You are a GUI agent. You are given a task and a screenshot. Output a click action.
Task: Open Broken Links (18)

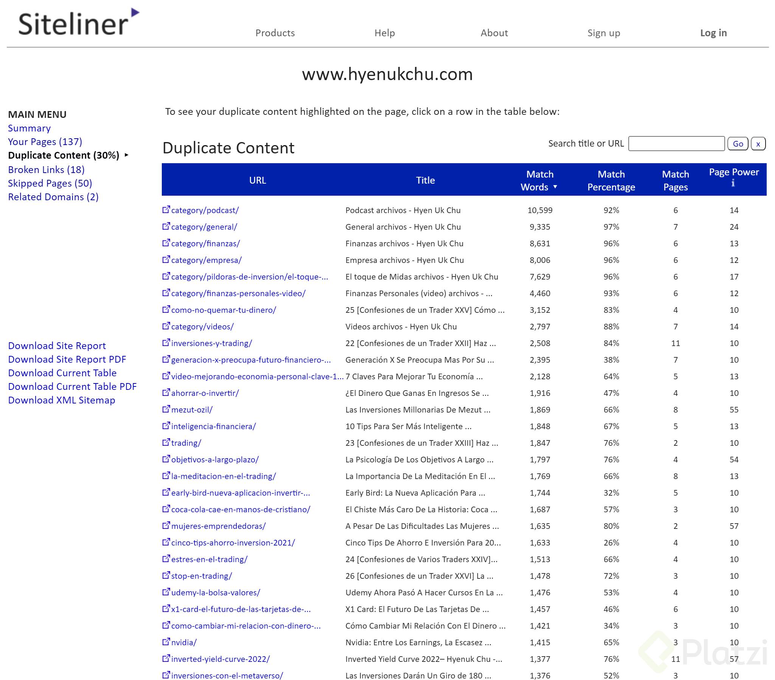[46, 170]
